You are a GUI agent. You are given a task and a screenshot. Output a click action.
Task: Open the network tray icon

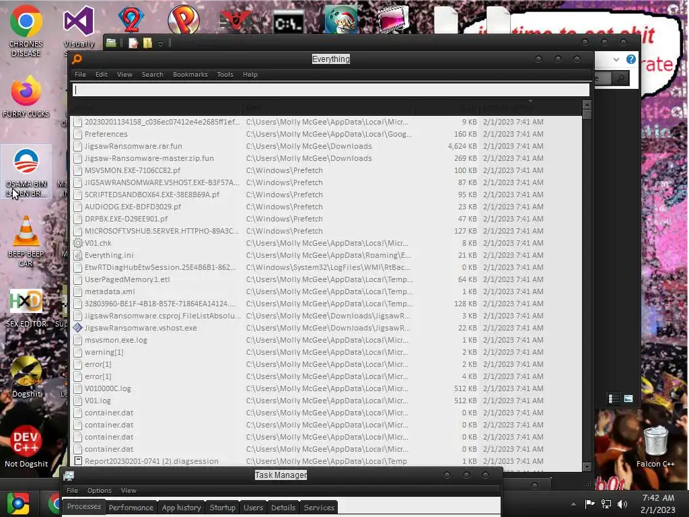pyautogui.click(x=606, y=504)
